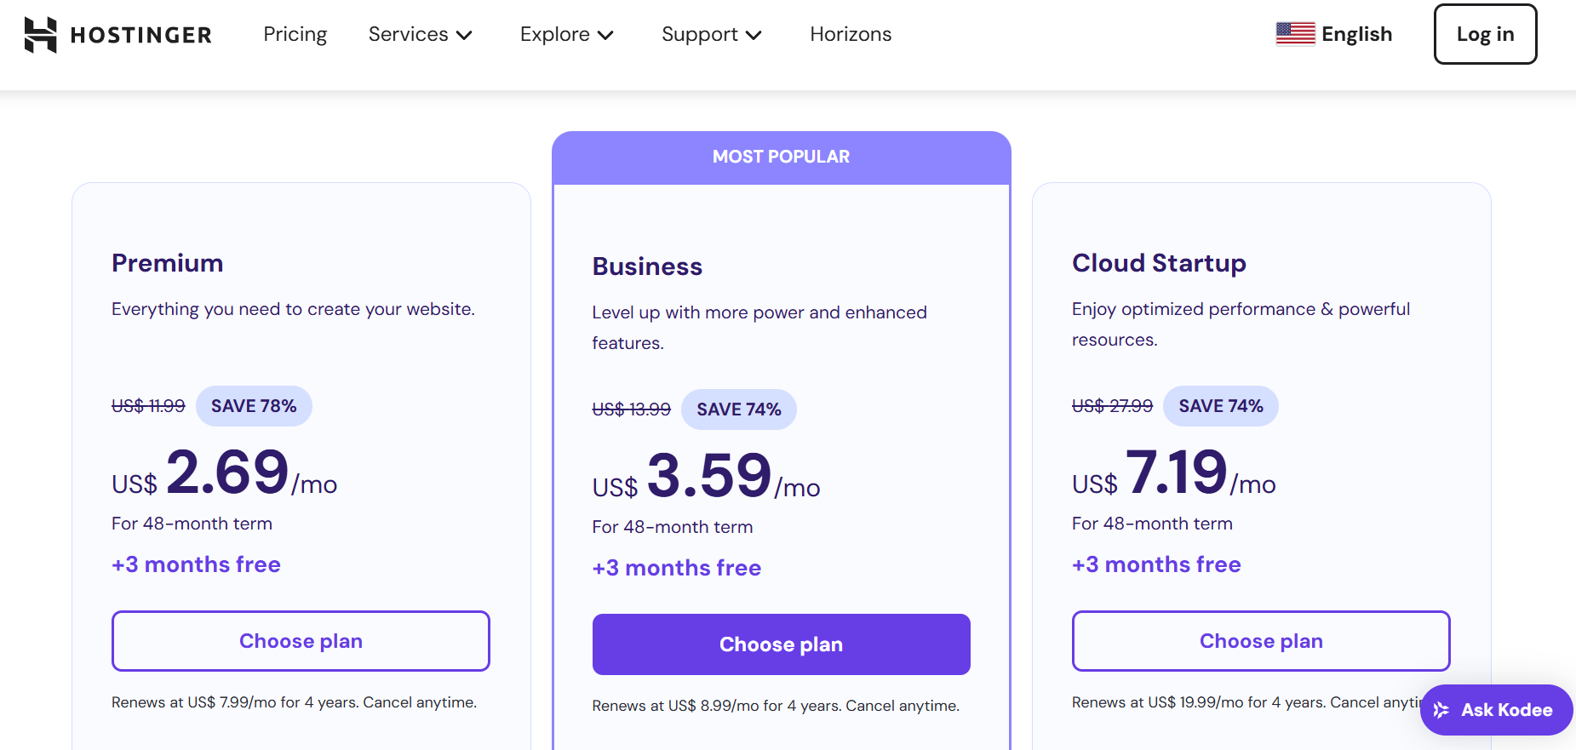
Task: Click the Cloud Startup plan title
Action: [x=1159, y=263]
